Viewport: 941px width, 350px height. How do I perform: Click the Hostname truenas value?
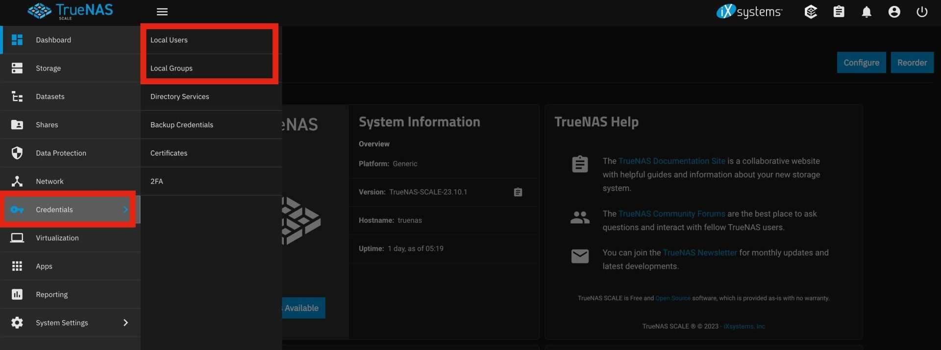pyautogui.click(x=410, y=220)
